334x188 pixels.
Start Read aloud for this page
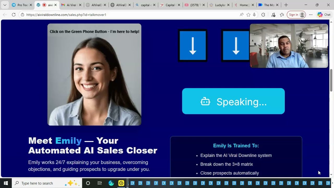coord(242,15)
